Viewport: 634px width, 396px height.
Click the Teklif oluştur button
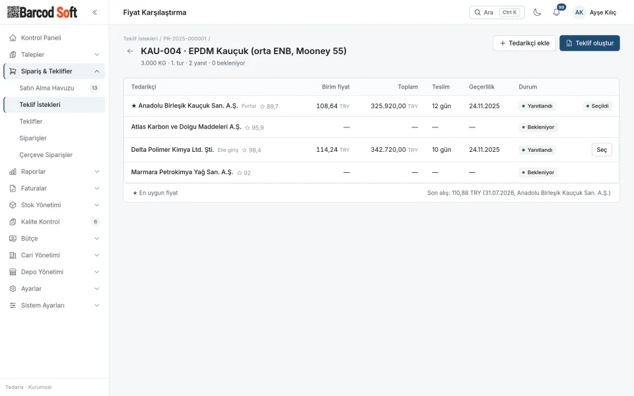(590, 44)
